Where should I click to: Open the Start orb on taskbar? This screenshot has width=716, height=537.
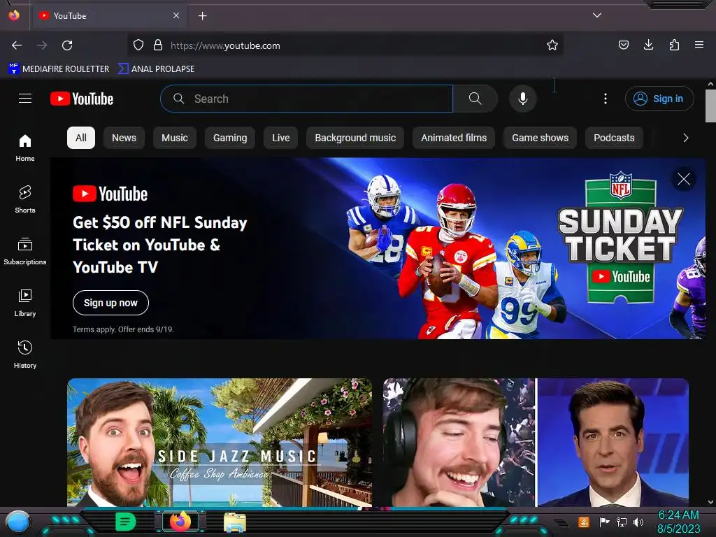click(17, 522)
